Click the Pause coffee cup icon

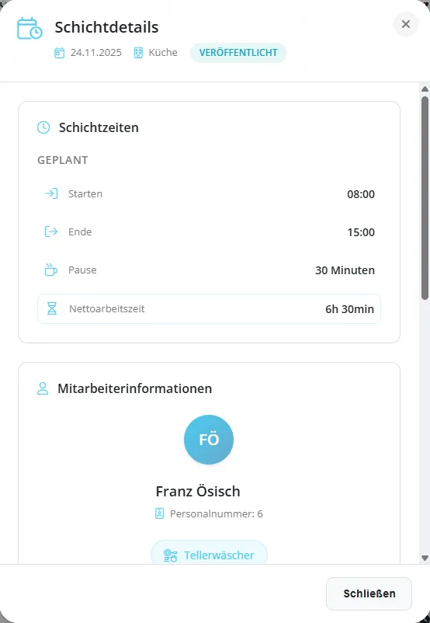point(50,270)
